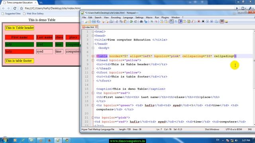255x143 pixels.
Task: Reload the page in the browser
Action: coord(15,8)
